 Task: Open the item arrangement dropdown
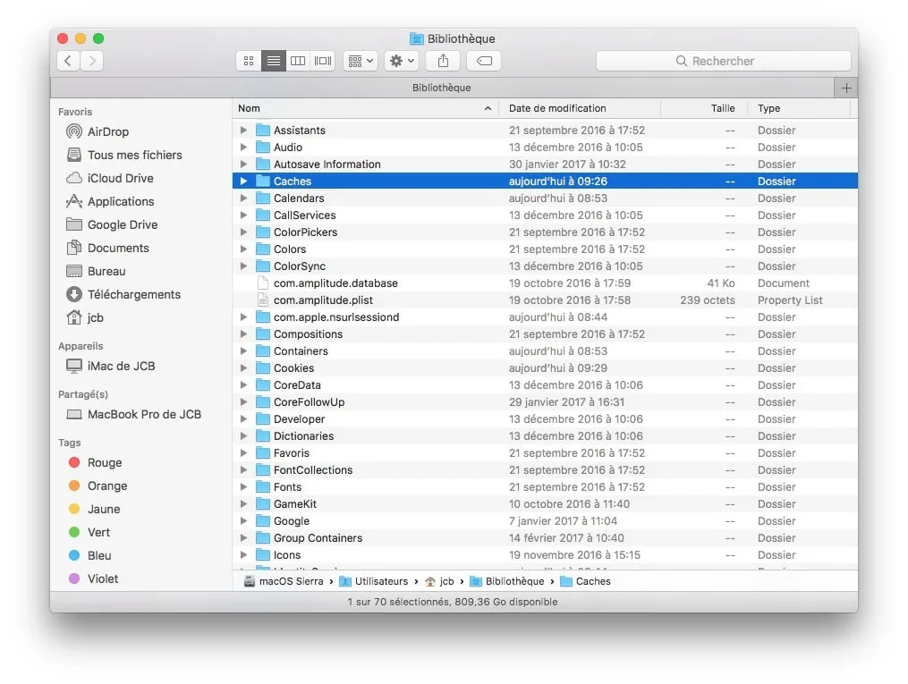(361, 61)
